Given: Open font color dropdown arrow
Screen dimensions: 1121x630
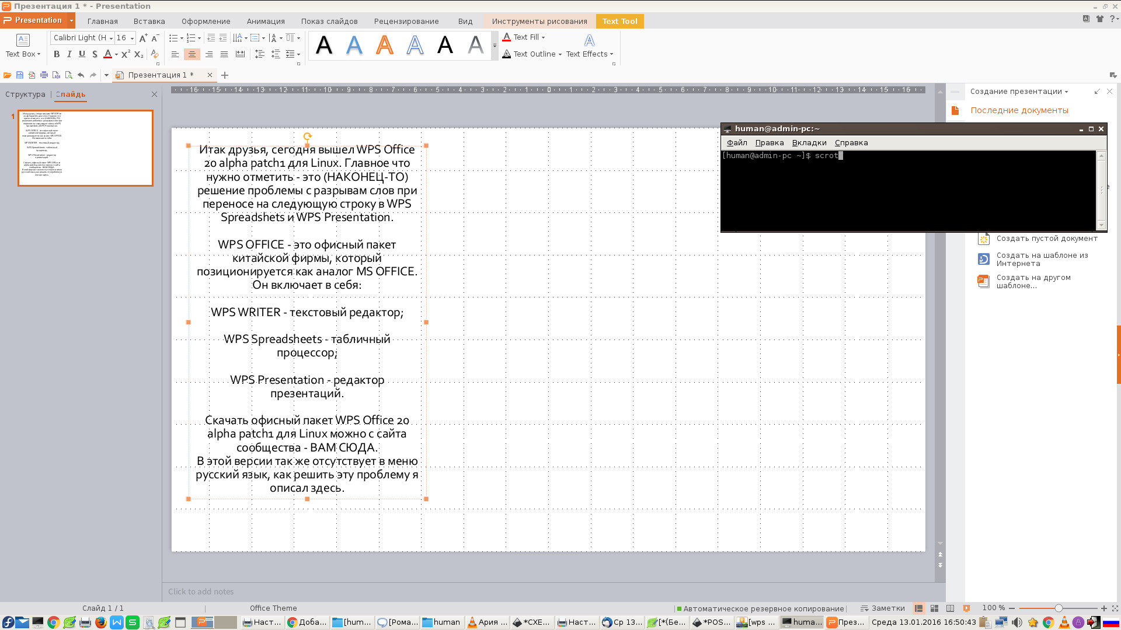Looking at the screenshot, I should 116,55.
